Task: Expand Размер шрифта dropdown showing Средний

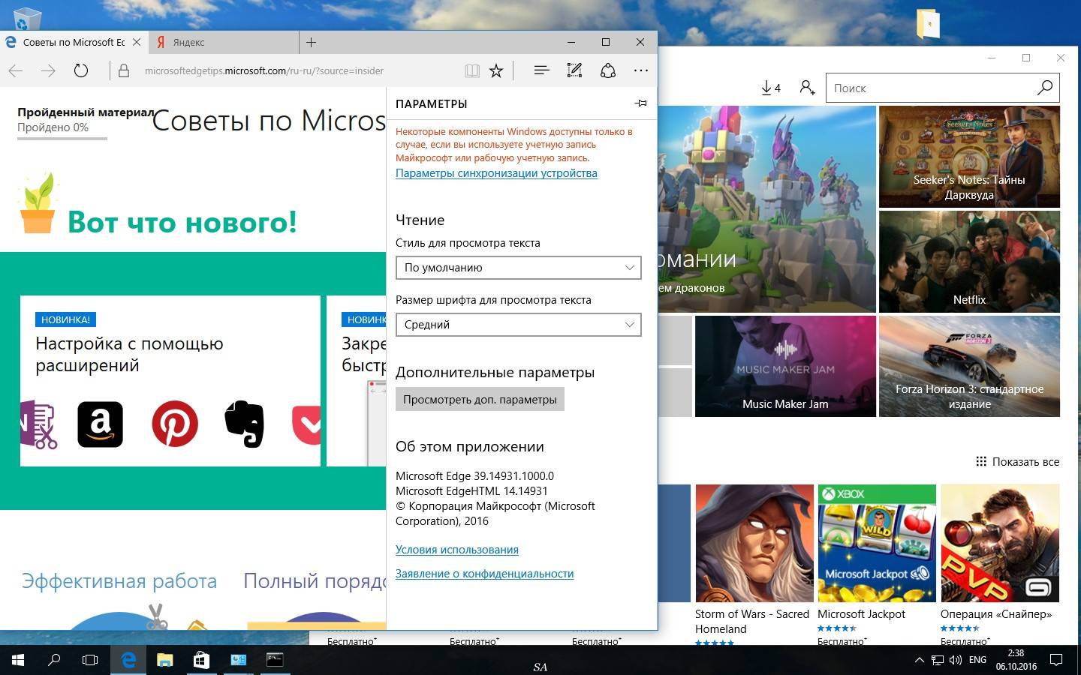Action: point(518,325)
